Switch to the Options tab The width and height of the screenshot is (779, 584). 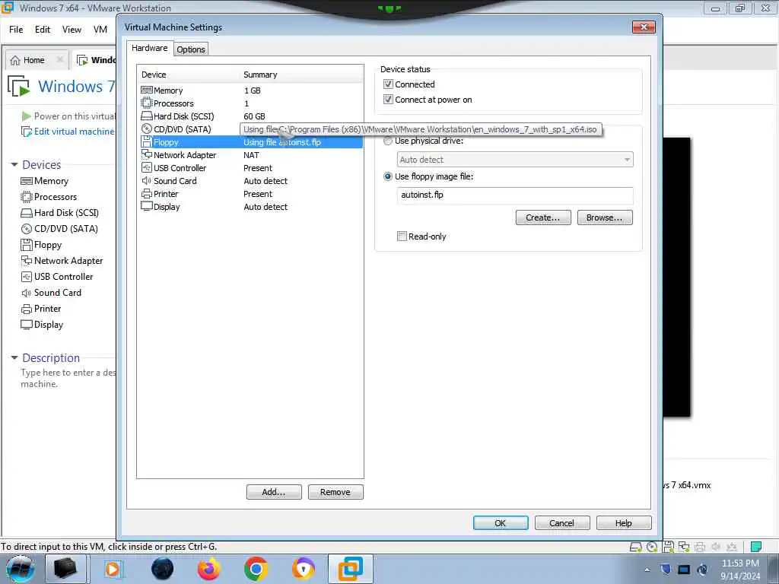point(191,49)
